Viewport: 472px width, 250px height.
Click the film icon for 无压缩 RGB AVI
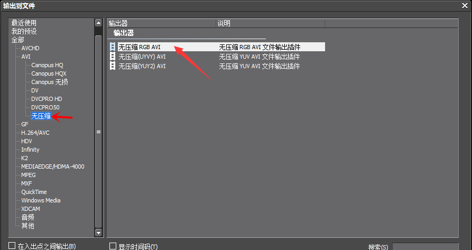click(x=113, y=47)
